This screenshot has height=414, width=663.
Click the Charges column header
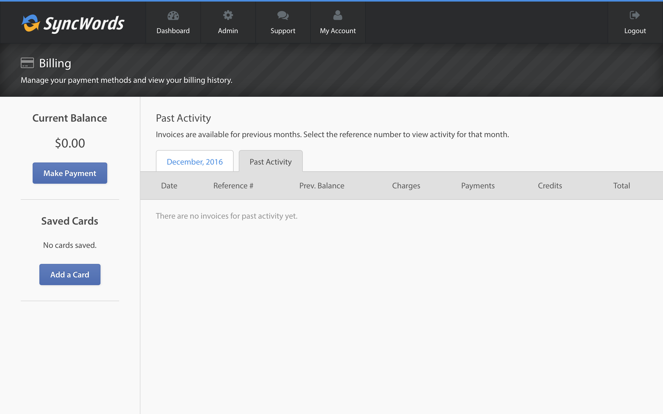point(406,186)
